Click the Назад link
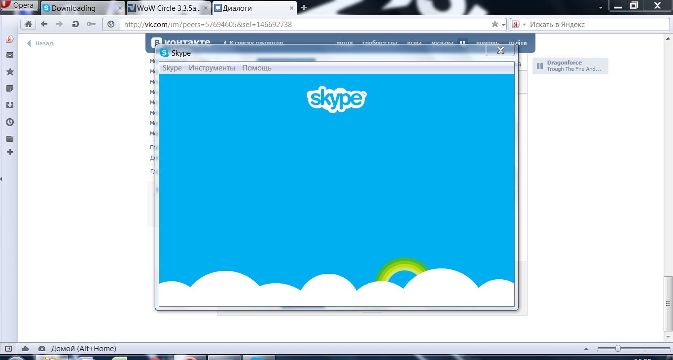 pyautogui.click(x=40, y=43)
